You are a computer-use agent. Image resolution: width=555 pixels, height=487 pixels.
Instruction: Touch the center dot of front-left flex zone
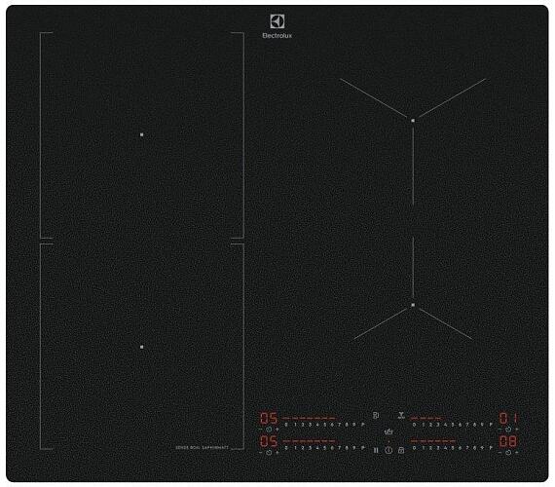pos(142,347)
